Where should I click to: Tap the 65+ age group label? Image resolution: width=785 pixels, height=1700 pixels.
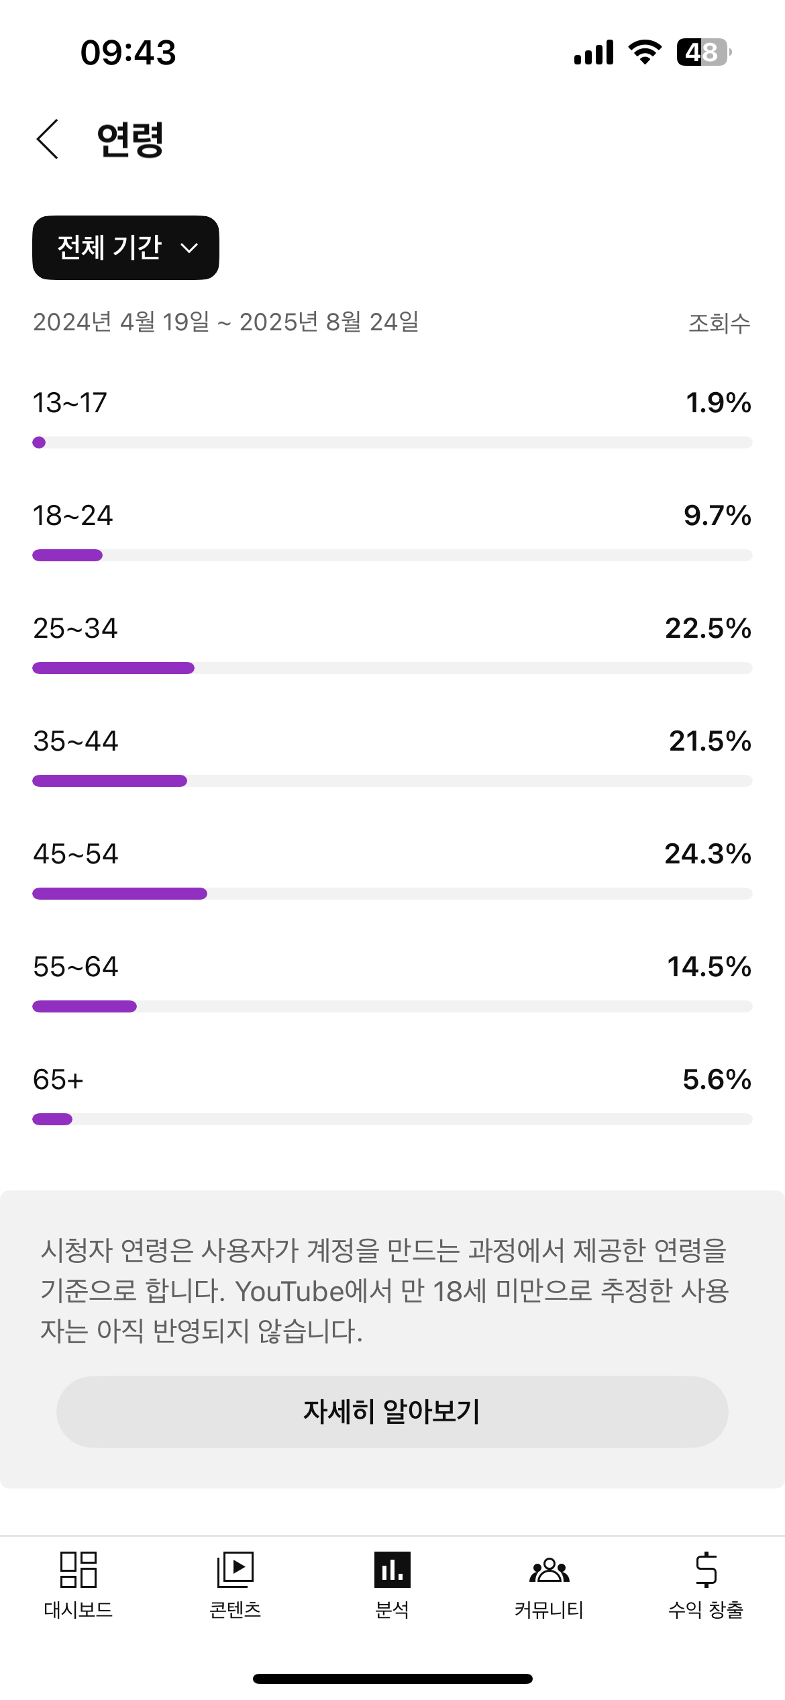(x=58, y=1080)
